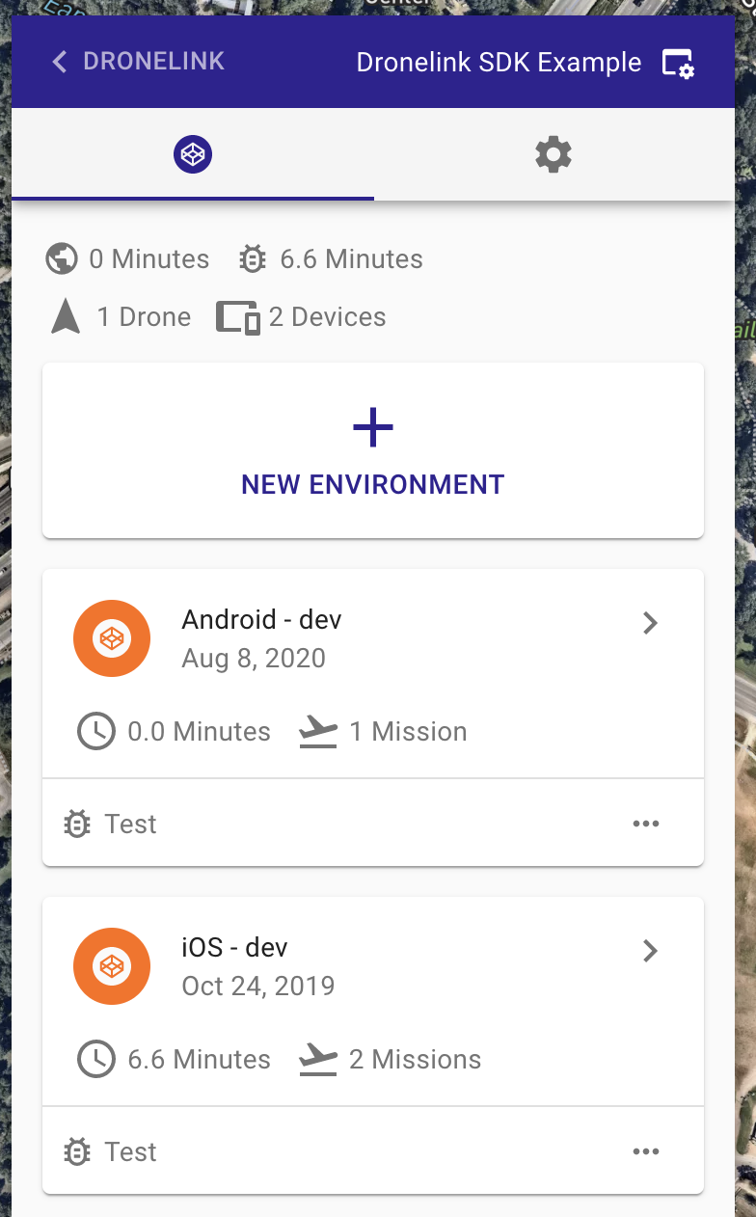This screenshot has height=1217, width=756.
Task: Click the orange Android - dev avatar icon
Action: [x=112, y=638]
